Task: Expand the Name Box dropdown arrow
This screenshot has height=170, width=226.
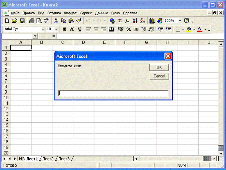Action: tap(35, 36)
